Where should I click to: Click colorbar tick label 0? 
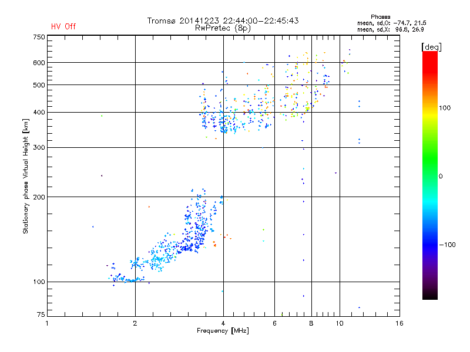click(x=441, y=177)
